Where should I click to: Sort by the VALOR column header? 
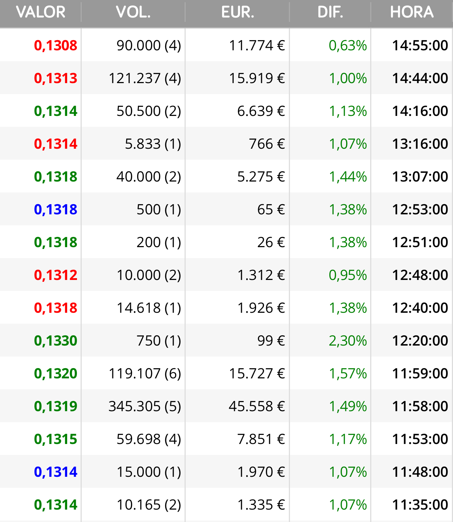coord(40,12)
